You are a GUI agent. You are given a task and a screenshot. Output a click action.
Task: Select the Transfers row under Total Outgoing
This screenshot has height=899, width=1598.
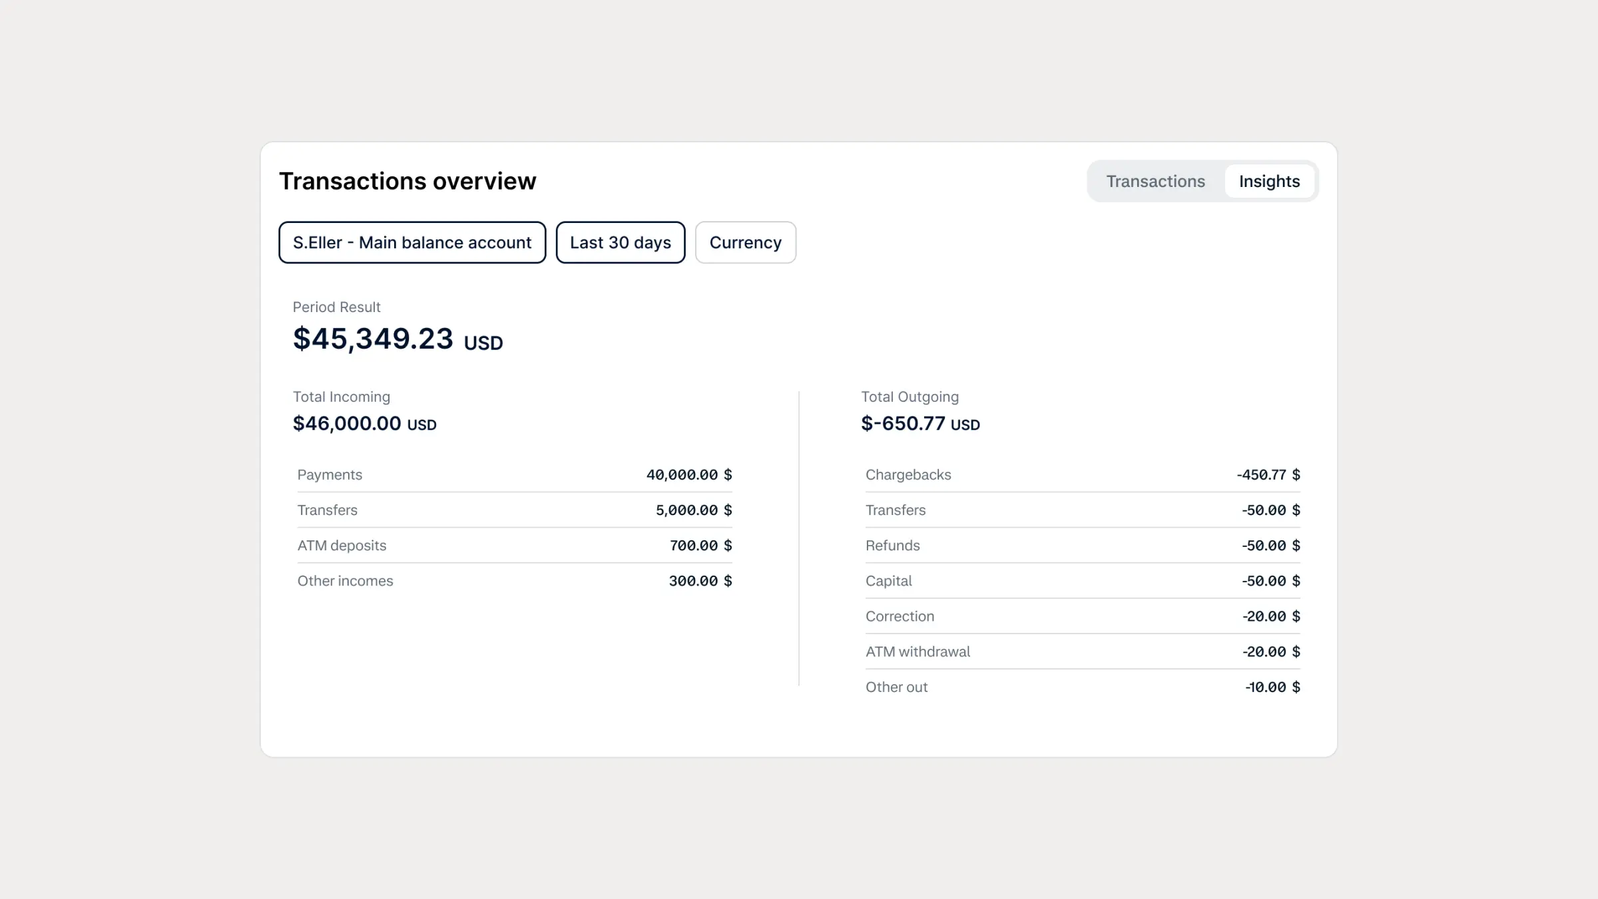pyautogui.click(x=1082, y=510)
